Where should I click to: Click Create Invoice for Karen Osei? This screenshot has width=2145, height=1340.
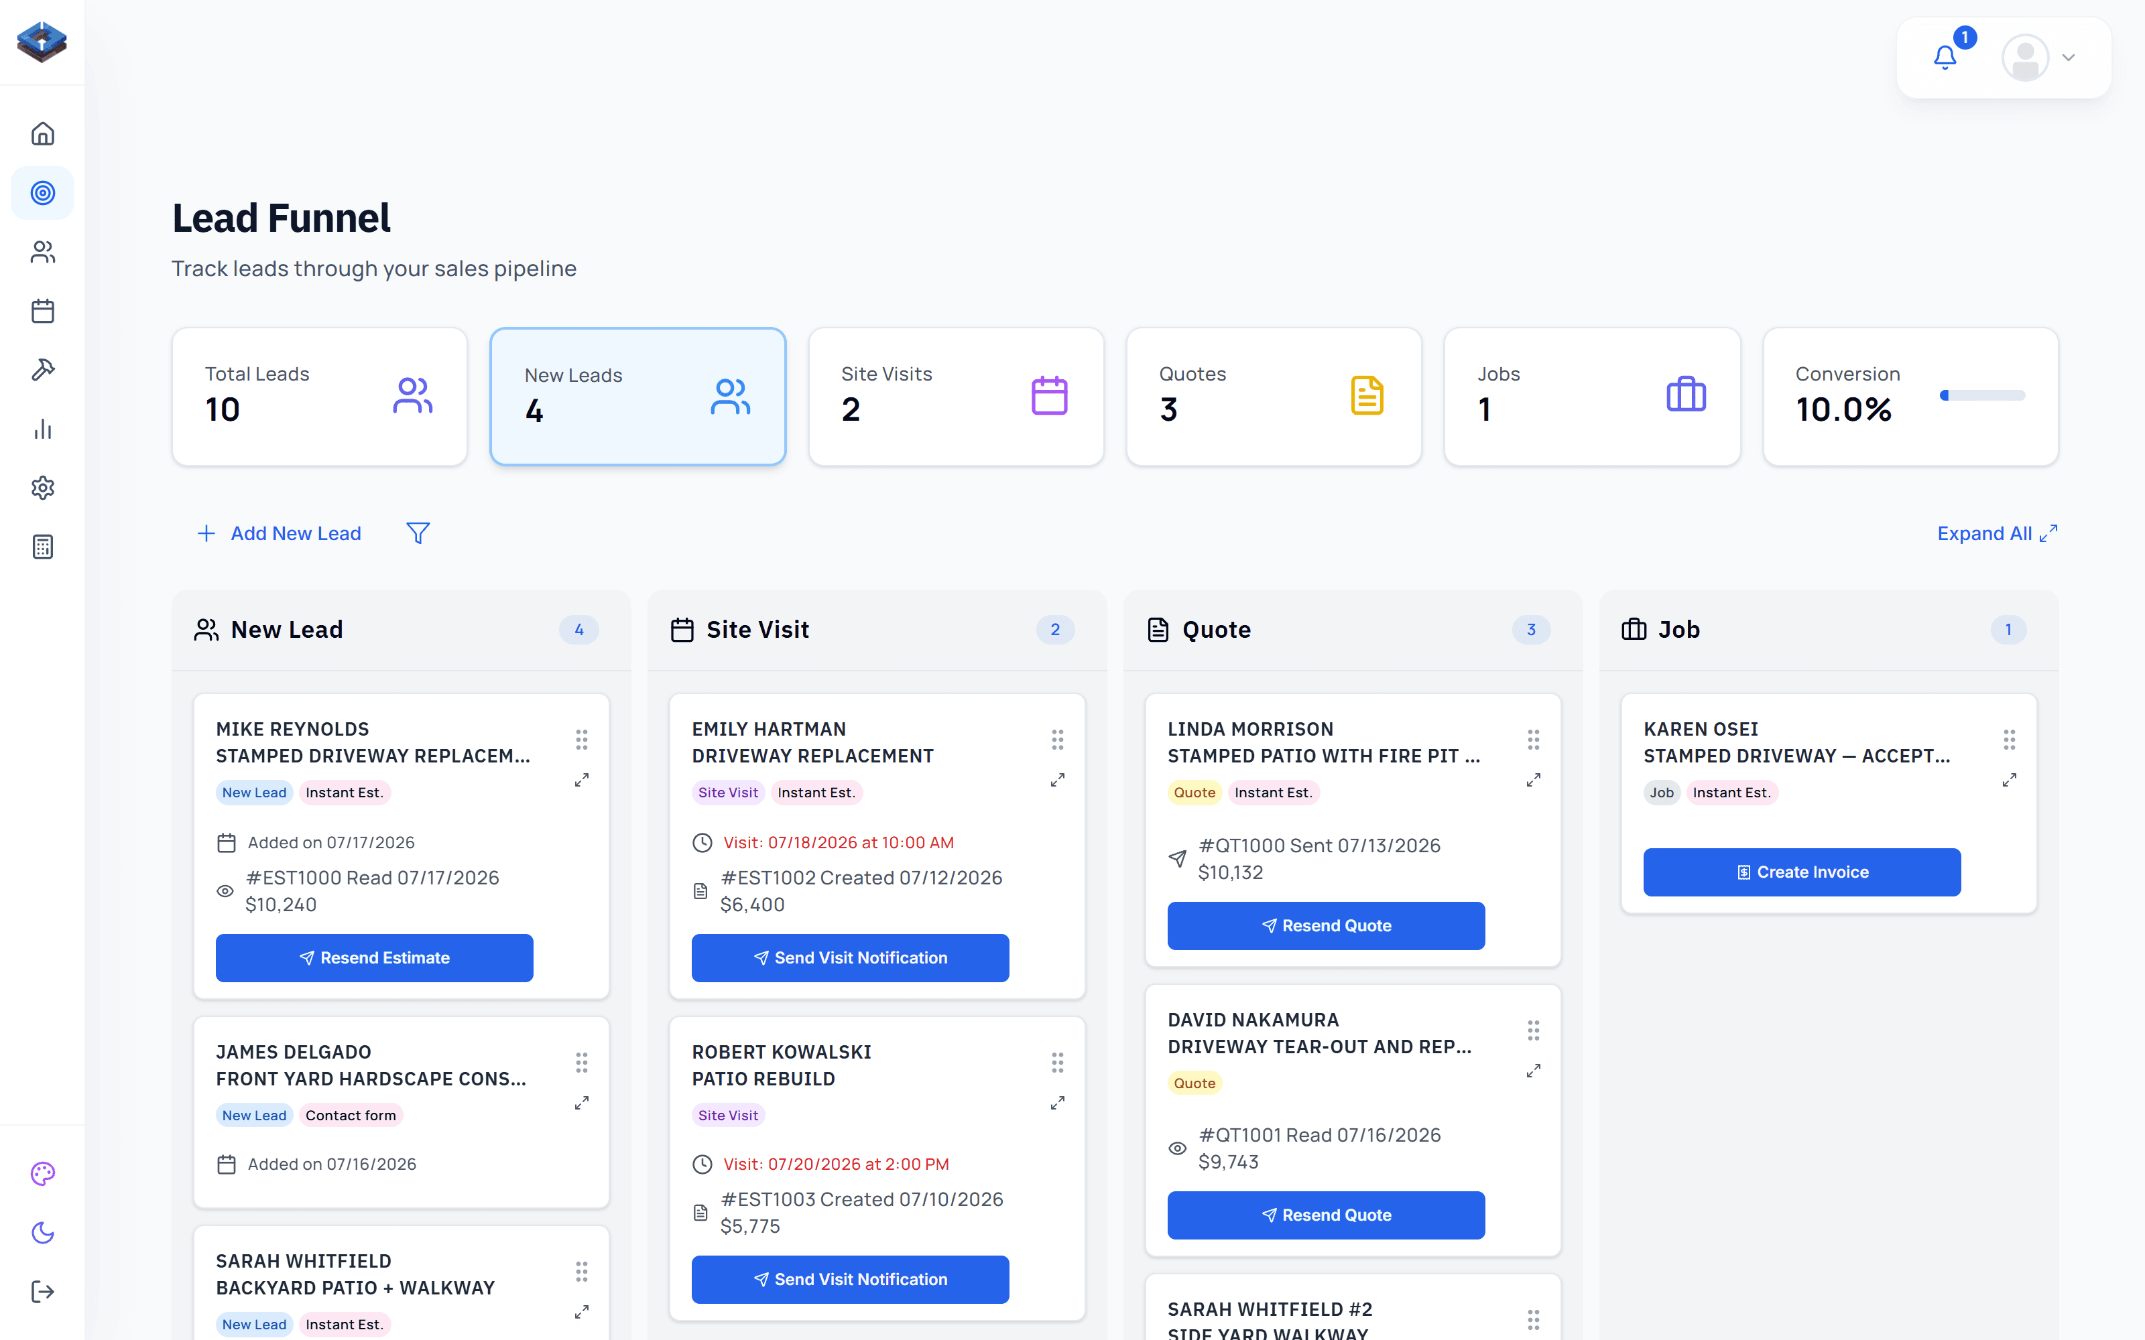[x=1803, y=872]
